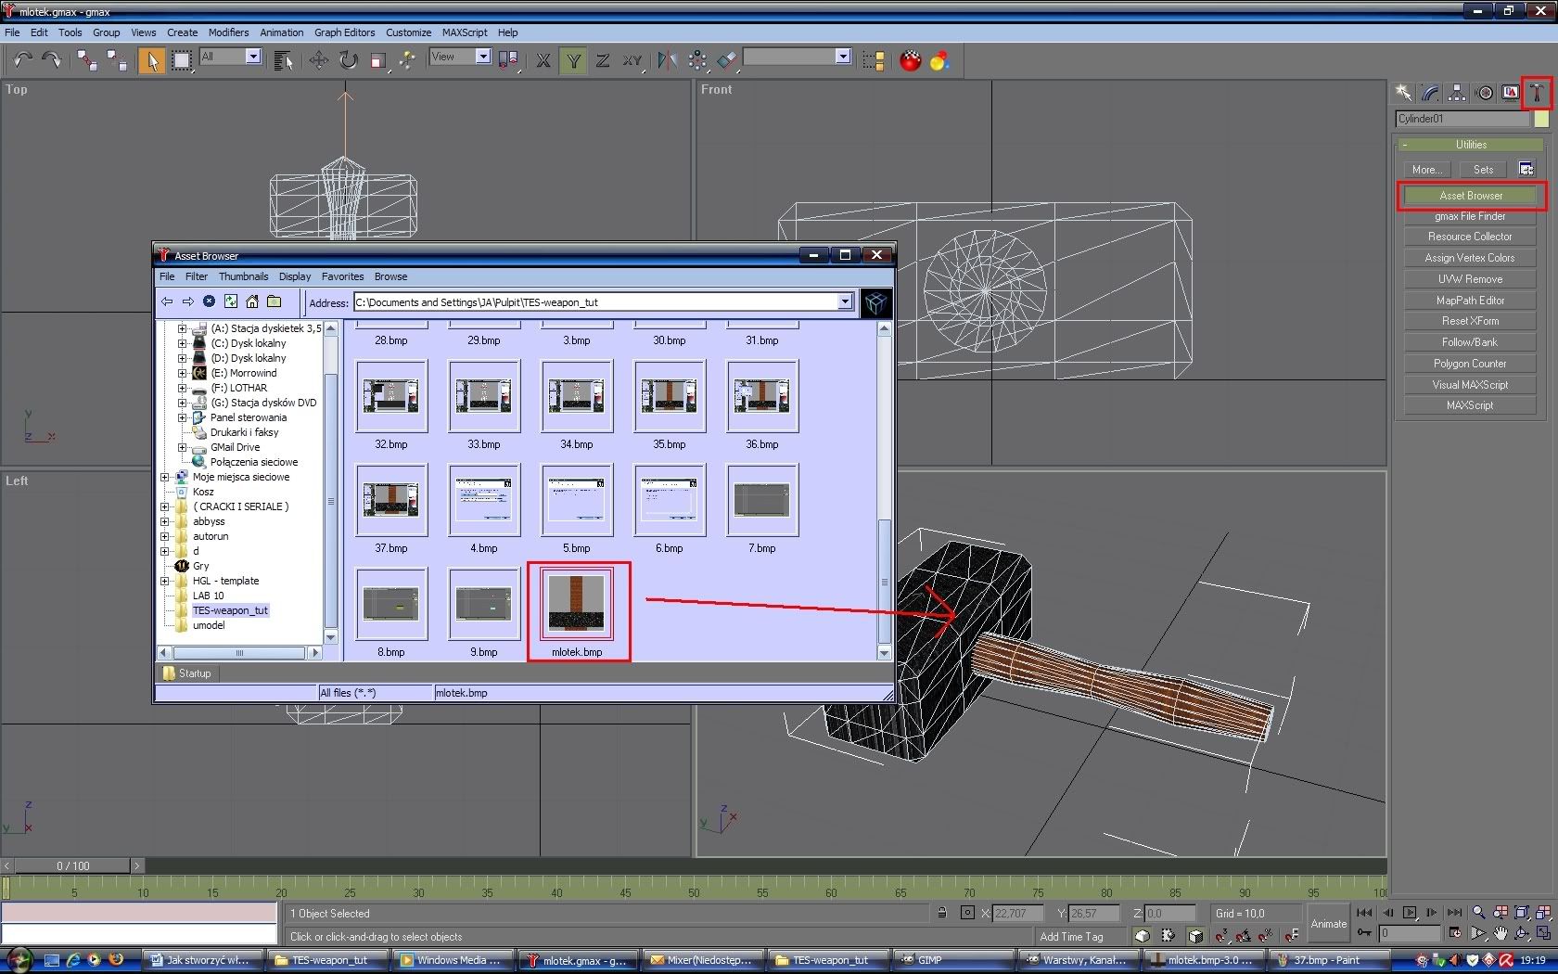
Task: Open Favorites menu in Asset Browser
Action: pyautogui.click(x=342, y=276)
